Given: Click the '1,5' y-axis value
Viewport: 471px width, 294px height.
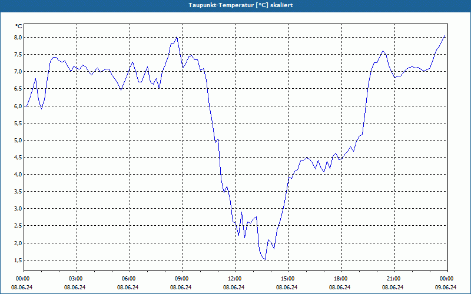Looking at the screenshot, I should coord(18,260).
